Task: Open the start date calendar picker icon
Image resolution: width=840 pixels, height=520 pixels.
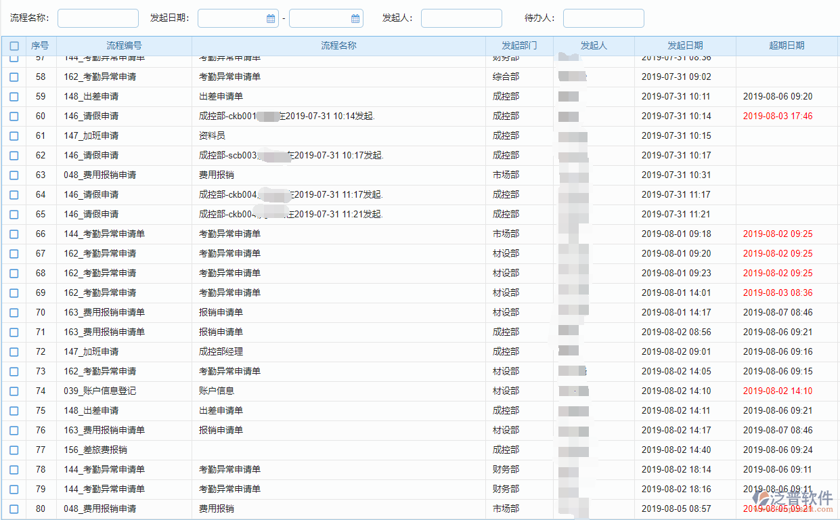Action: (x=271, y=18)
